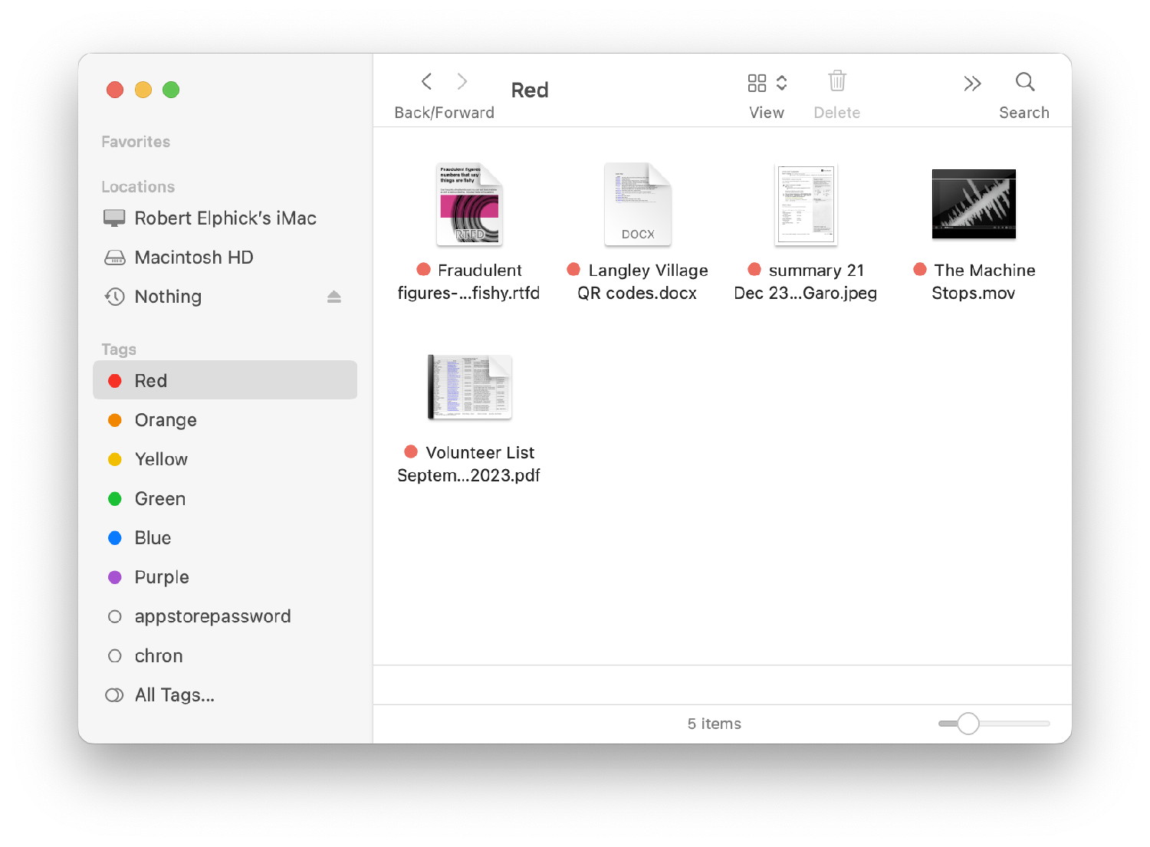Click the 'Langley Village QR codes.docx' file name
This screenshot has width=1150, height=847.
click(638, 281)
